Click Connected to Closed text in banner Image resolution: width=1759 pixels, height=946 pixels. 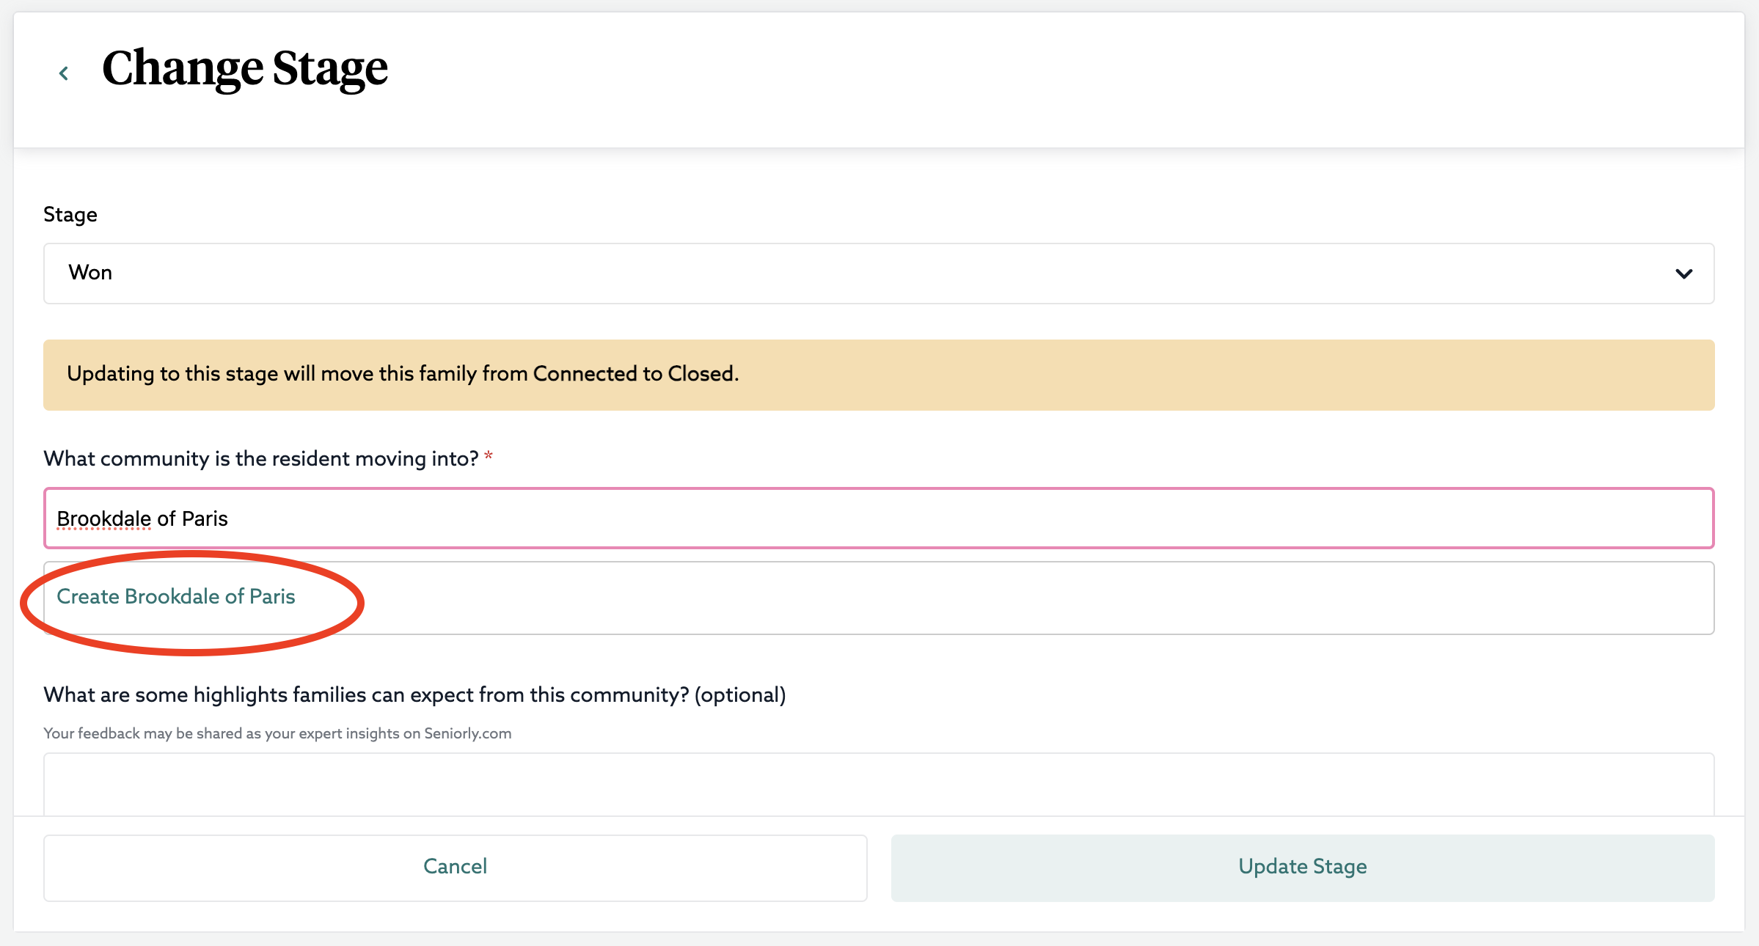(635, 374)
